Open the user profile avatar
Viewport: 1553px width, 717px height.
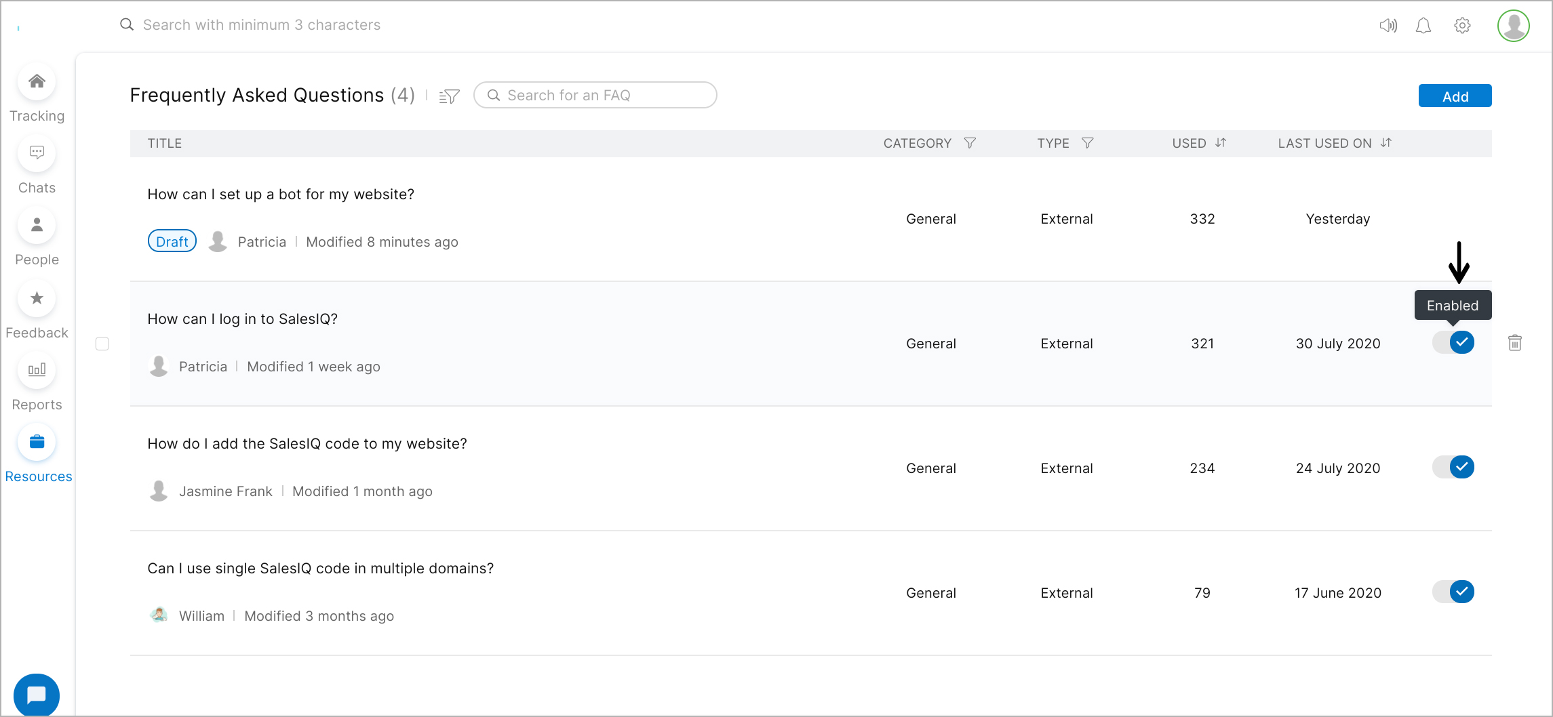pos(1513,26)
